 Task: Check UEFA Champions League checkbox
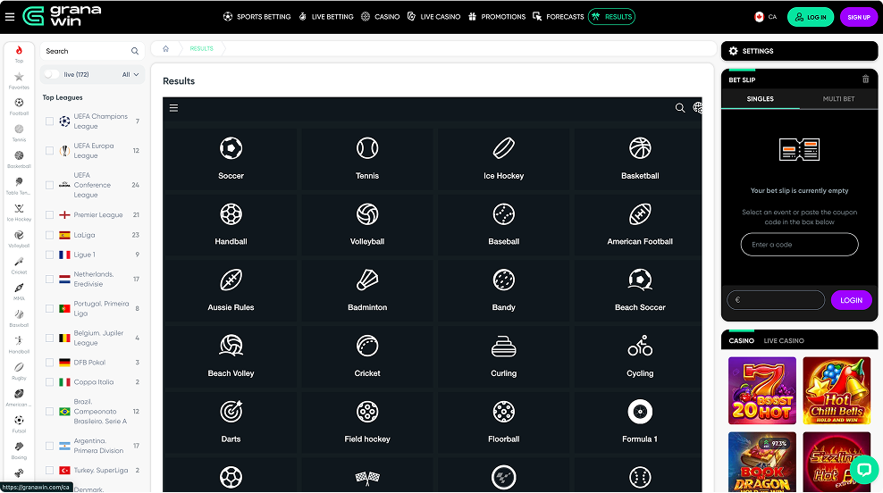[x=49, y=121]
